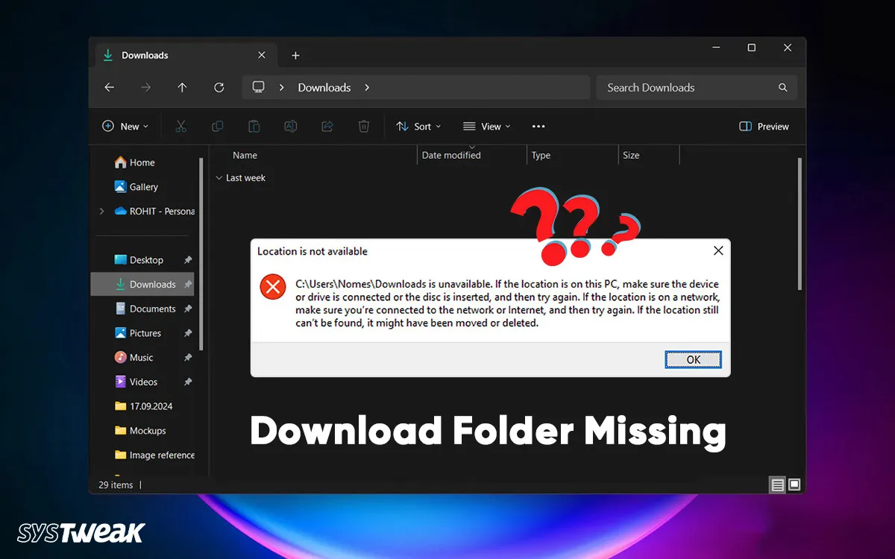
Task: Click the search magnifier icon
Action: (782, 87)
